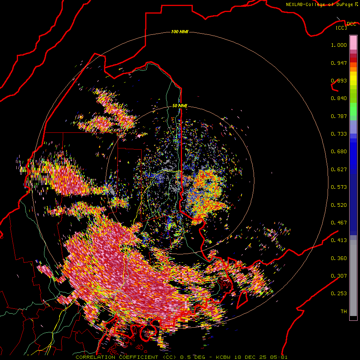The height and width of the screenshot is (360, 360).
Task: Click the 0.307 scale value
Action: click(x=339, y=276)
